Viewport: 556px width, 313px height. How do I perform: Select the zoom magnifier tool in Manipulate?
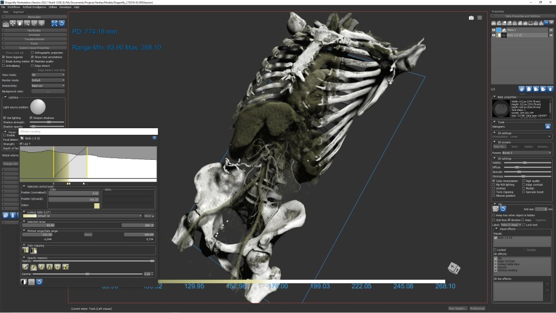pos(27,23)
